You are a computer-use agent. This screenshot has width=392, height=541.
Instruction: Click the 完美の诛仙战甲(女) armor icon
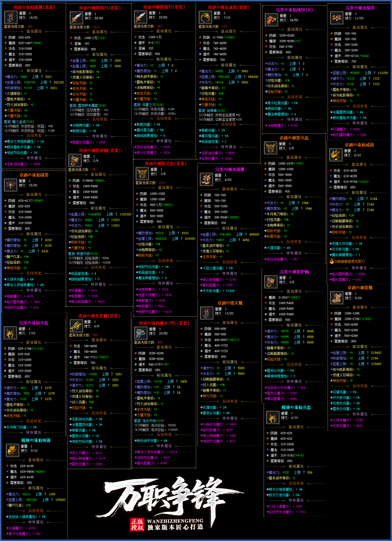tap(271, 20)
